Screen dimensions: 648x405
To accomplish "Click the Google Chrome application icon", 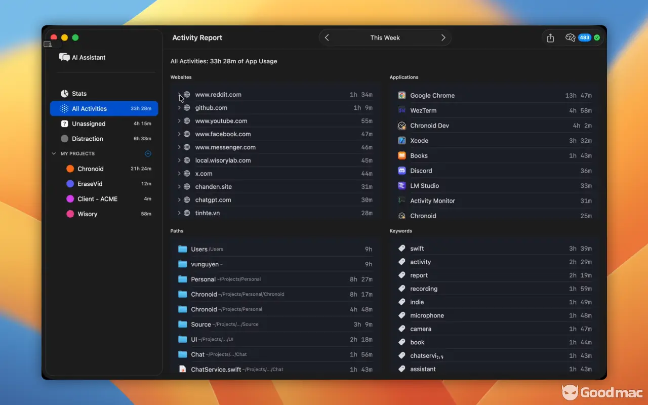I will point(401,95).
